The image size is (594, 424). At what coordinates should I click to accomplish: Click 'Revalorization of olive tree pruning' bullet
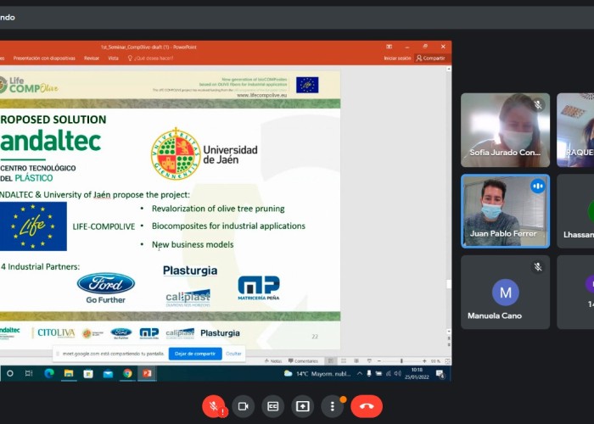tap(218, 209)
